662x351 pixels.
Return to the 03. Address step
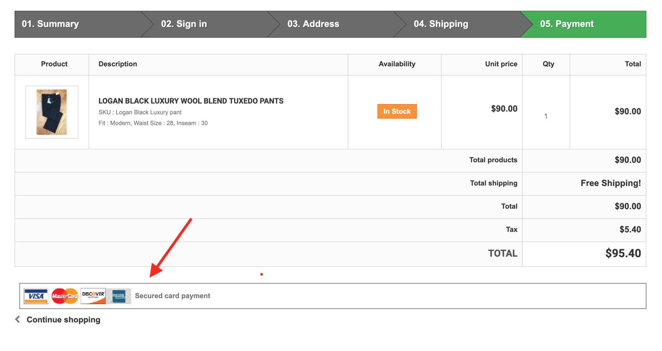pos(313,24)
